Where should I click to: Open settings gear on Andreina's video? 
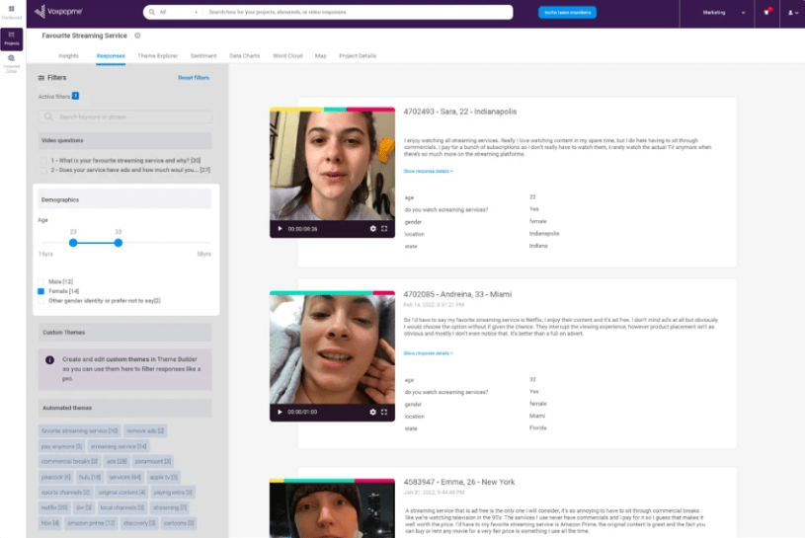[x=373, y=412]
